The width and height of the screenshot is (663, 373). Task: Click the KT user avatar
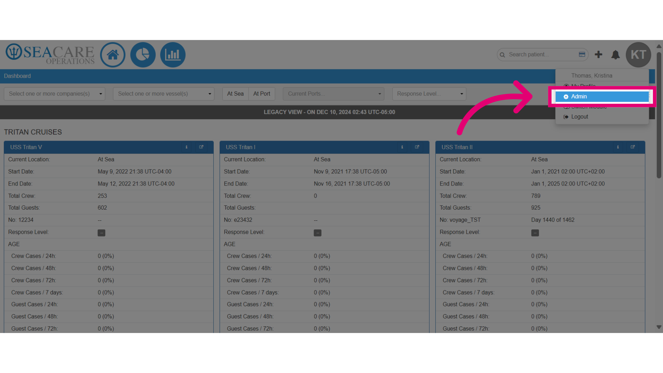(x=638, y=55)
